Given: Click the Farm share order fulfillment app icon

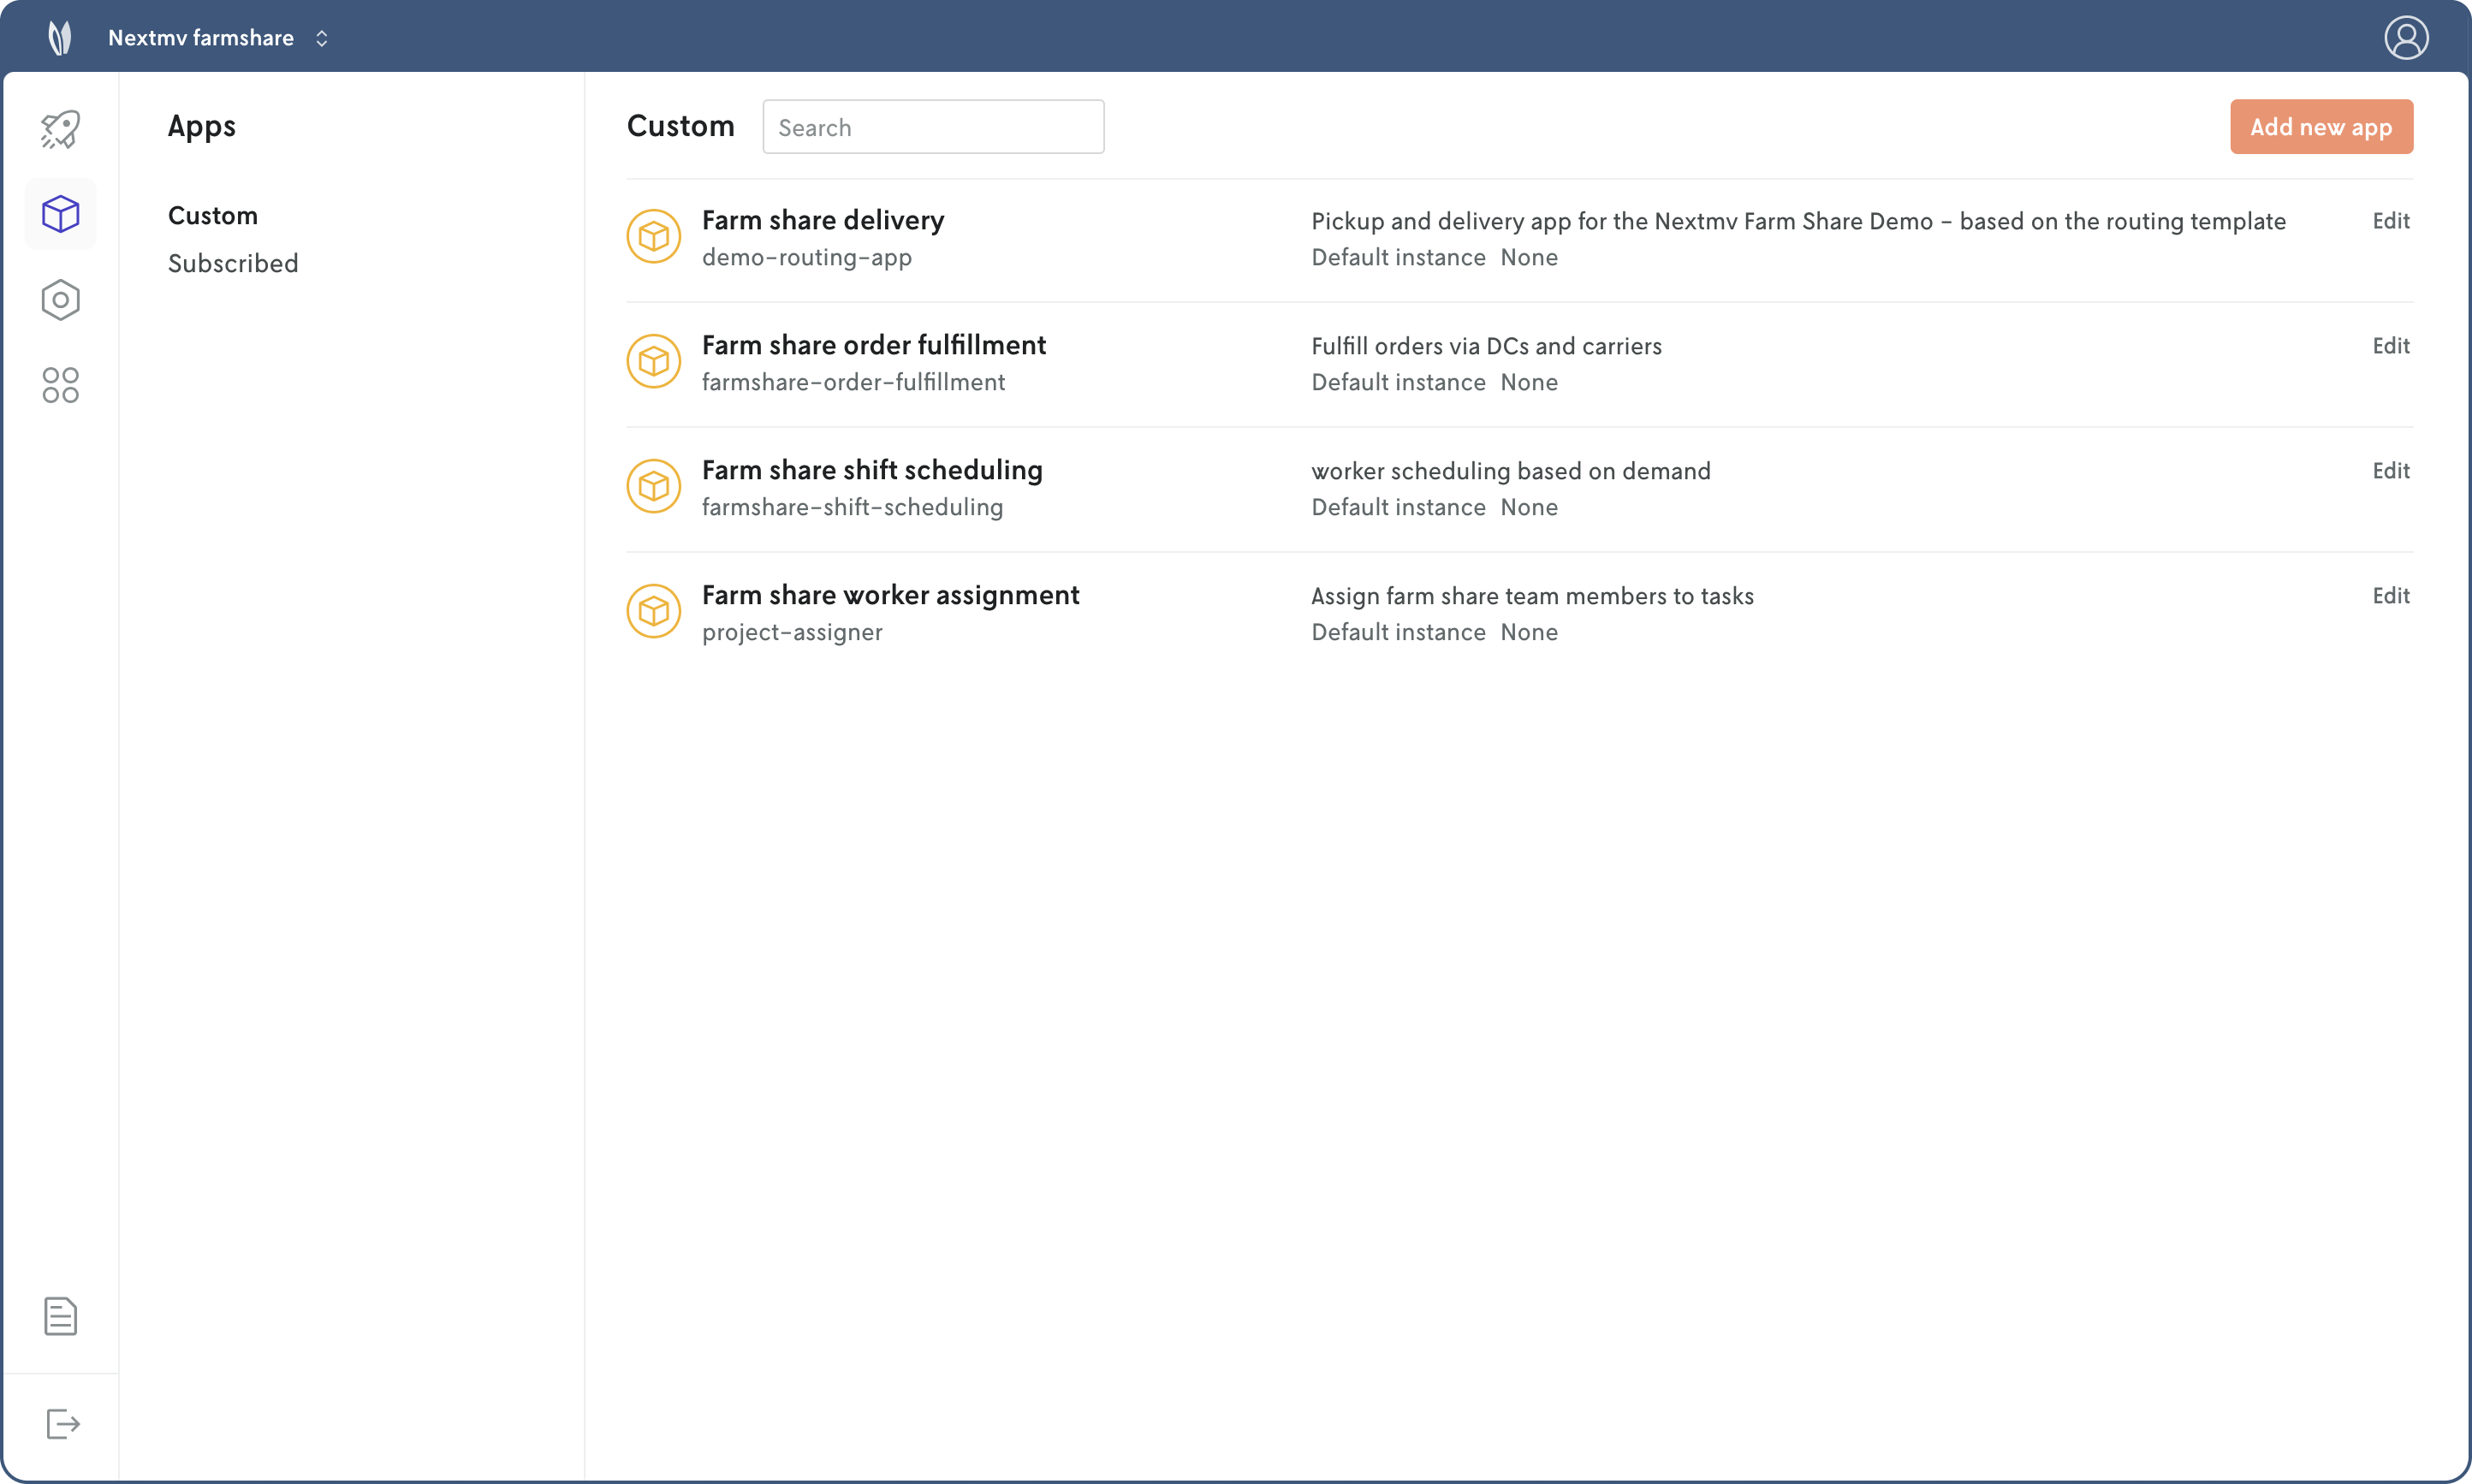Looking at the screenshot, I should click(653, 364).
